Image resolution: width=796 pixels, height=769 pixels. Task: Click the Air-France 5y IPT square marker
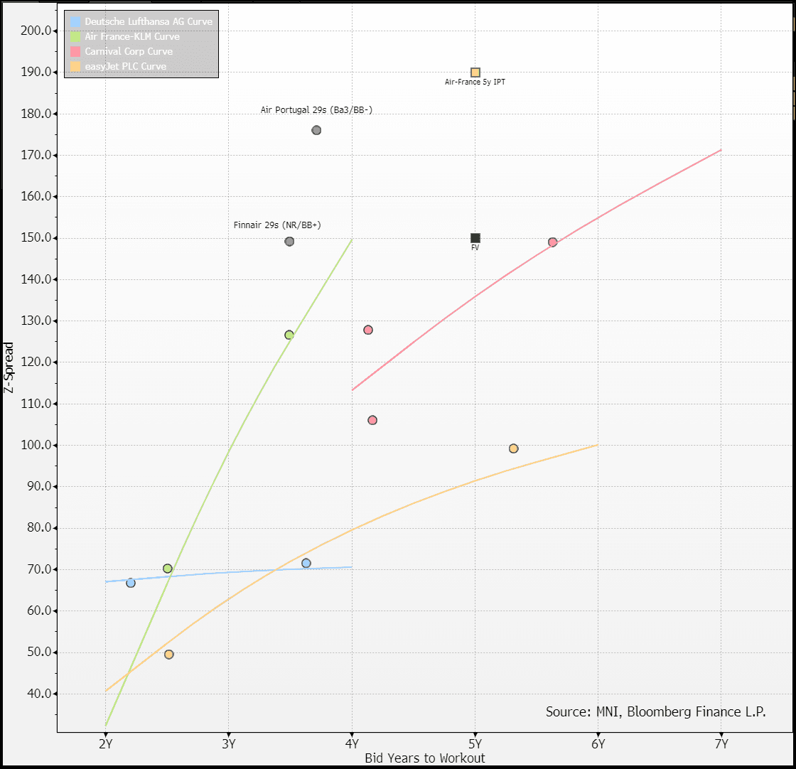click(x=475, y=72)
